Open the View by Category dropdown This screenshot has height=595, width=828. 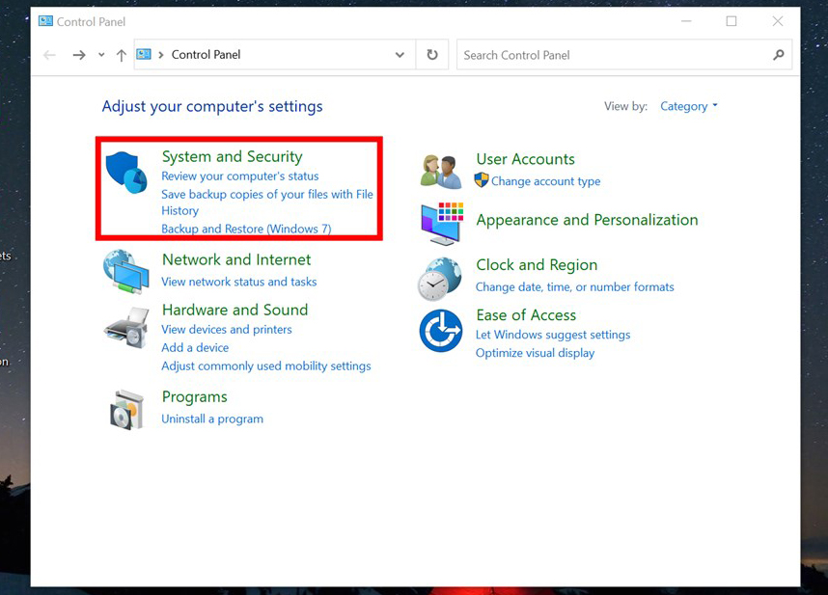pos(688,106)
